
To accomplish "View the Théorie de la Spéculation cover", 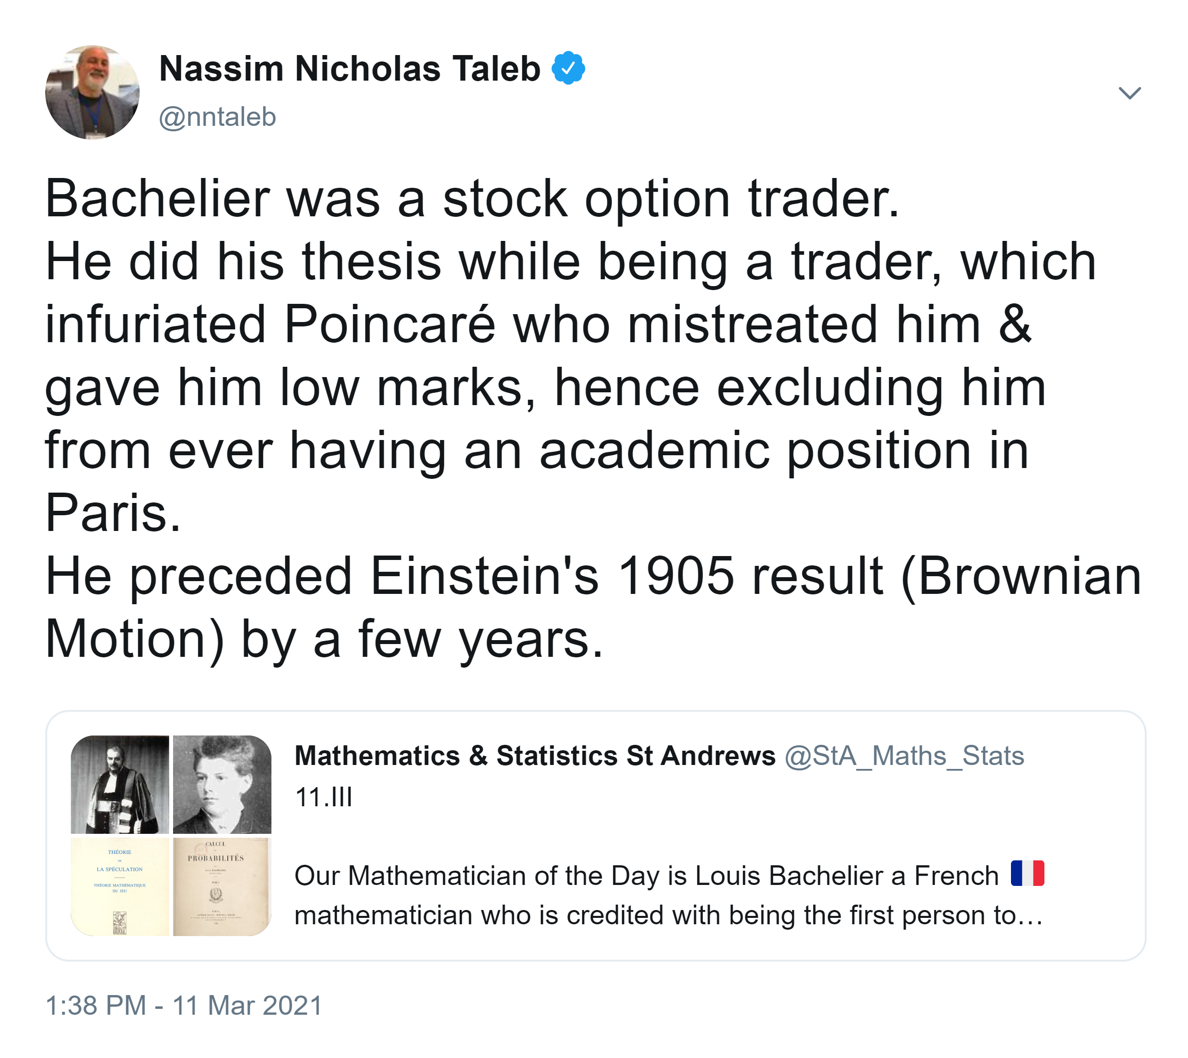I will (x=120, y=886).
